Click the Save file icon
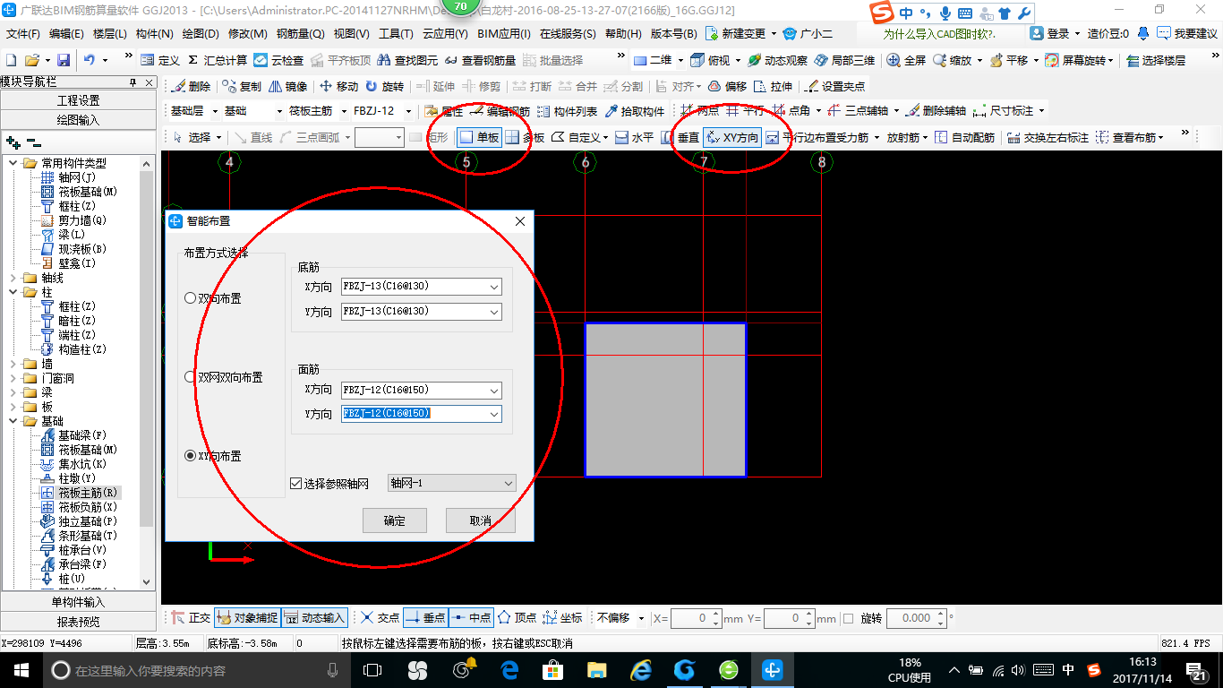Image resolution: width=1223 pixels, height=688 pixels. [64, 60]
